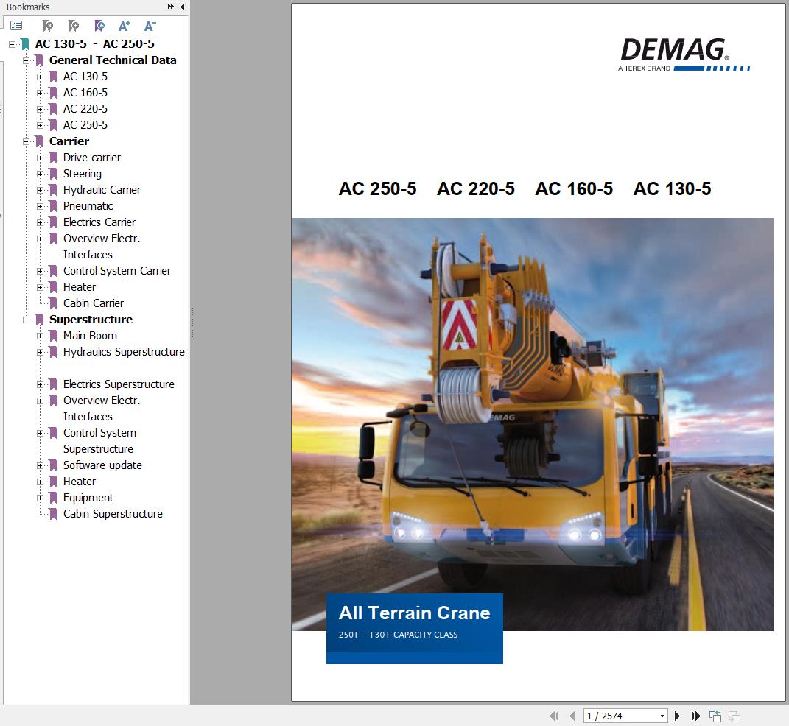Open the Software update bookmark
Image resolution: width=789 pixels, height=726 pixels.
(x=102, y=465)
